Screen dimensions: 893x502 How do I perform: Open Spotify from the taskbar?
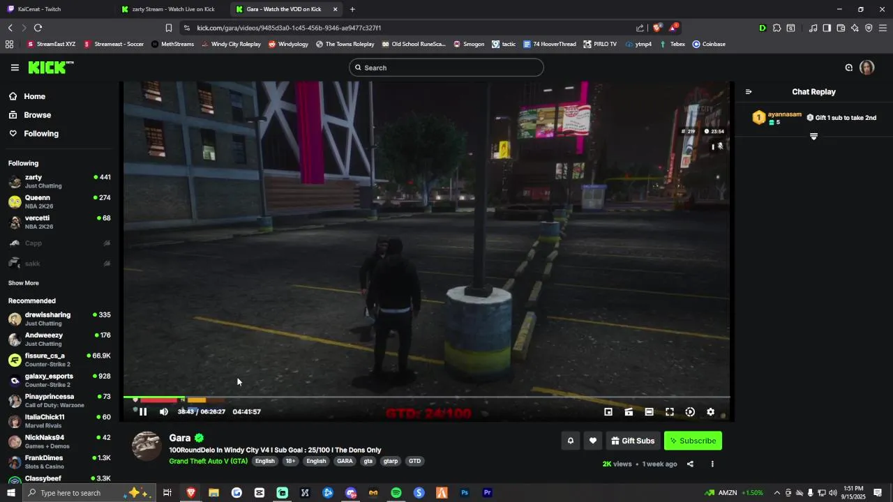pyautogui.click(x=396, y=493)
